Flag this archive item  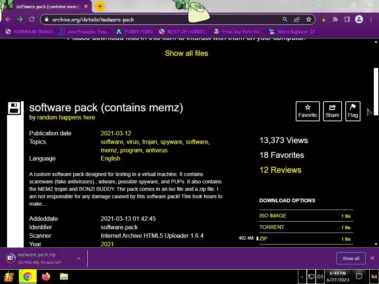pos(353,111)
